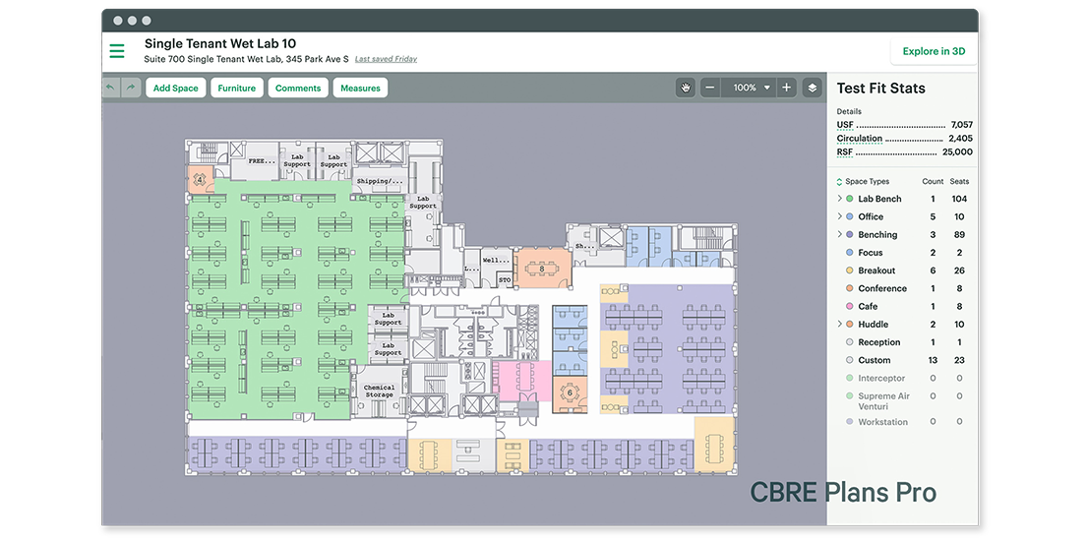Screen dimensions: 1086x543
Task: Expand the Lab Bench space type
Action: [x=839, y=199]
